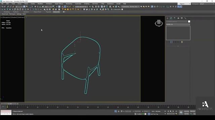Activate the Select Object tool
This screenshot has width=215, height=120.
point(24,7)
